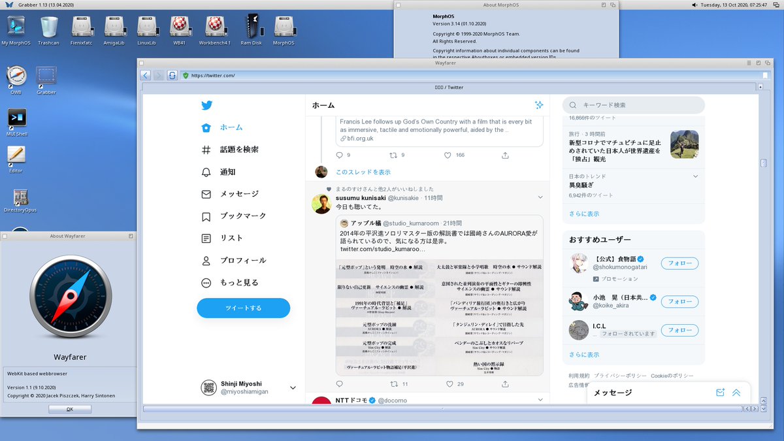Retweet the susumu kunisaki tweet
The image size is (784, 441).
click(x=393, y=384)
